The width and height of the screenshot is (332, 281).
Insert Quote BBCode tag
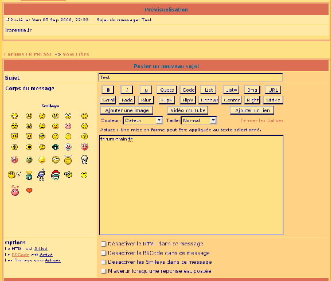tap(167, 90)
